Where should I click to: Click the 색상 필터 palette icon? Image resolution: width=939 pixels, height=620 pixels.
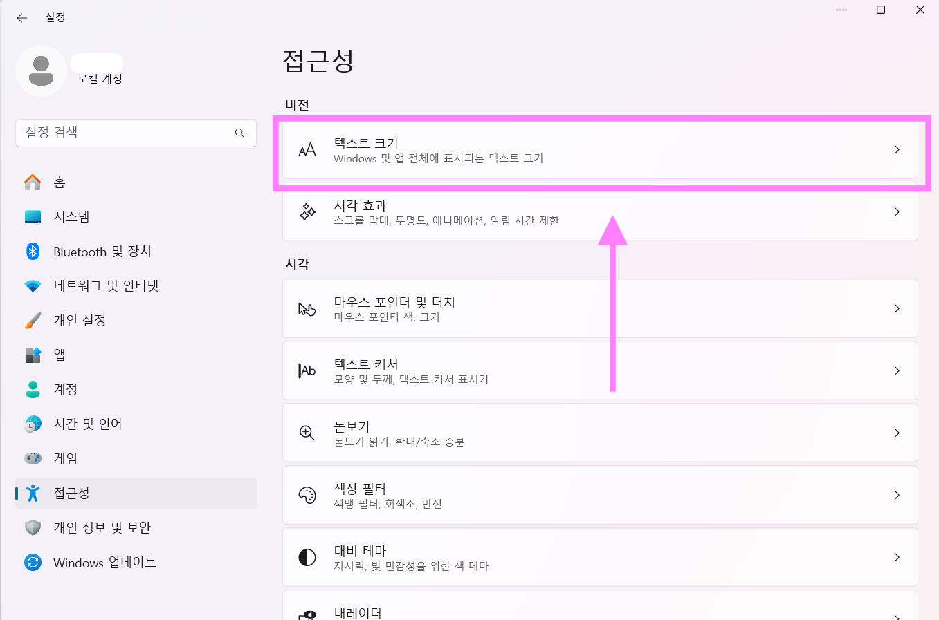coord(307,495)
